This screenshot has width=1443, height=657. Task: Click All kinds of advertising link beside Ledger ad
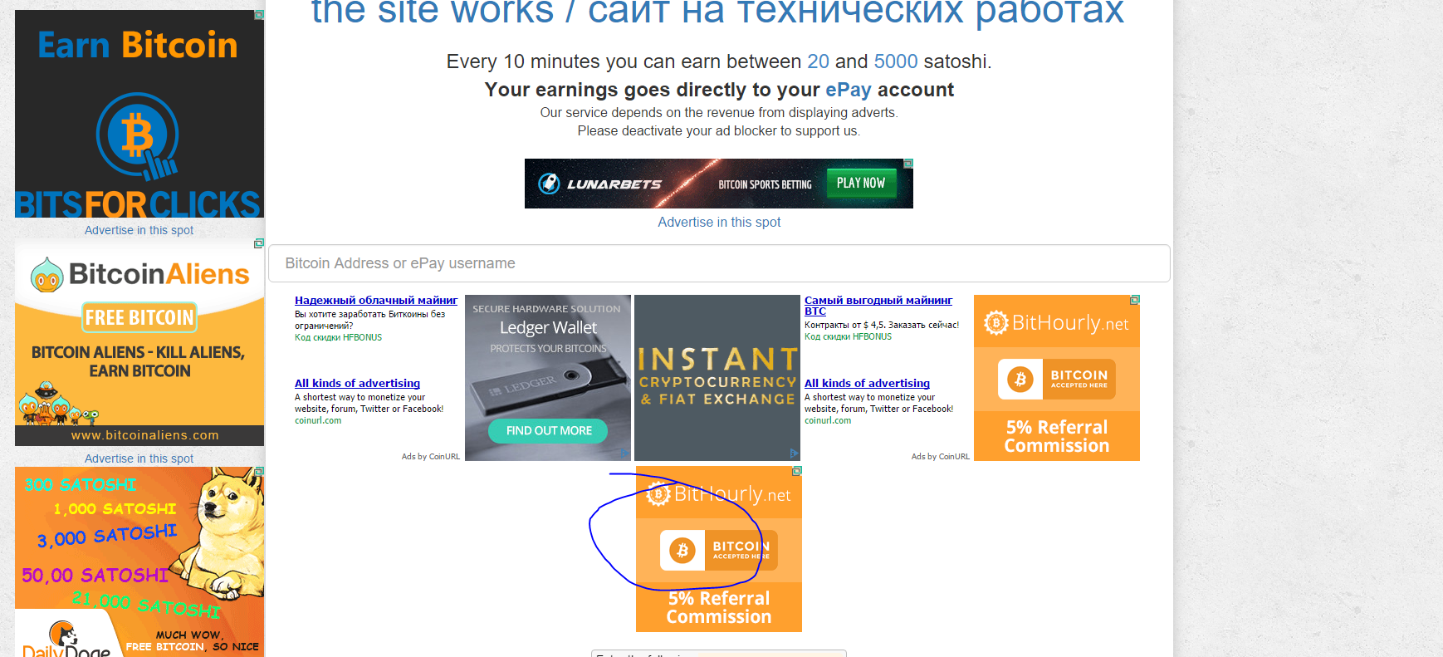[357, 383]
